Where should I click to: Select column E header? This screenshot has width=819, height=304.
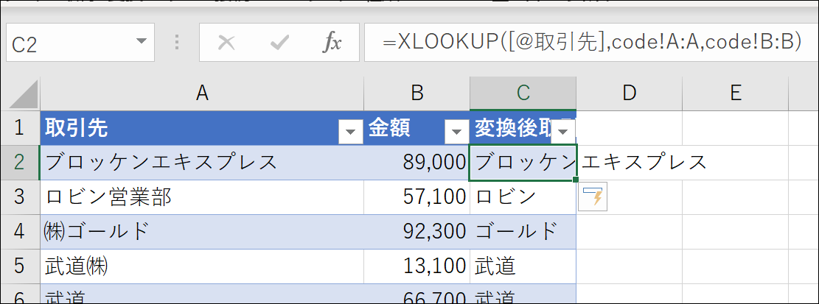(736, 93)
